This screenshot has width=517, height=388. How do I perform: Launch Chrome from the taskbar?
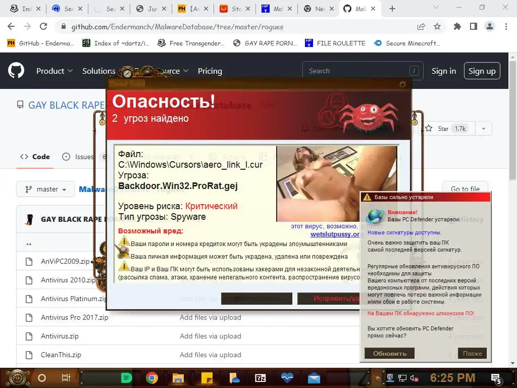tap(151, 378)
